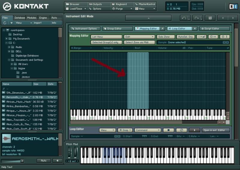Toggle Solo Zone in Mapping Editor

pos(166,37)
